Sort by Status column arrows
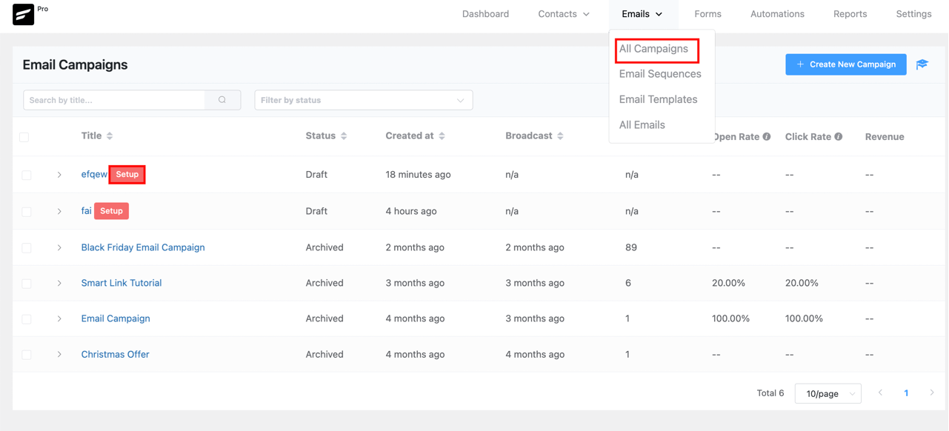Viewport: 949px width, 431px height. click(344, 136)
